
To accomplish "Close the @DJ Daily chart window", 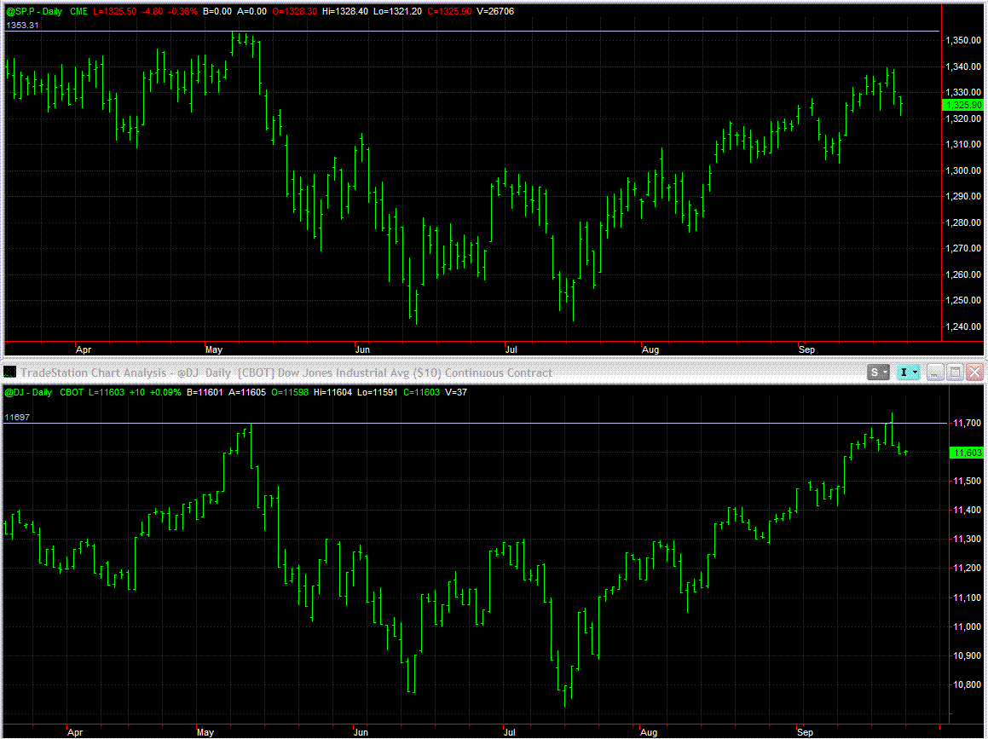I will coord(974,372).
